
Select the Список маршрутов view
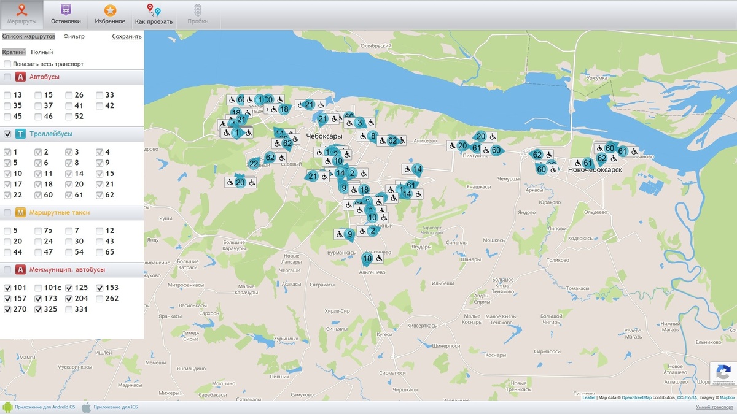coord(29,36)
